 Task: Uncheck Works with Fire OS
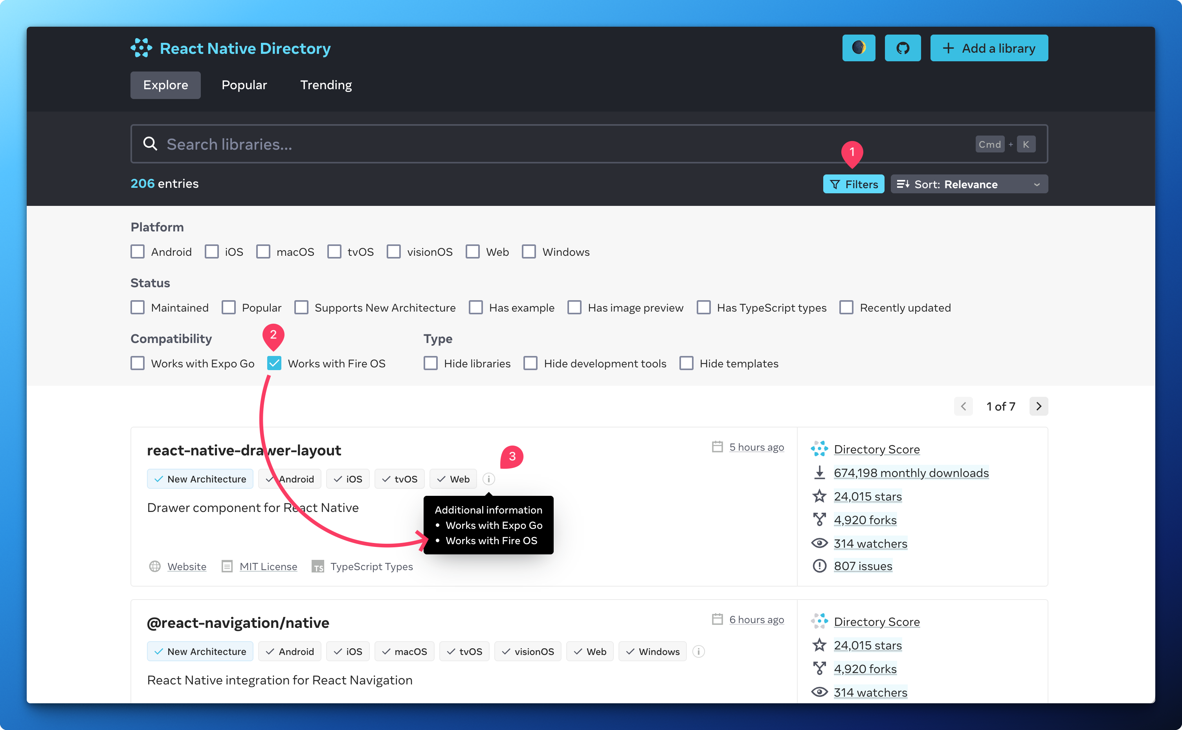coord(274,363)
